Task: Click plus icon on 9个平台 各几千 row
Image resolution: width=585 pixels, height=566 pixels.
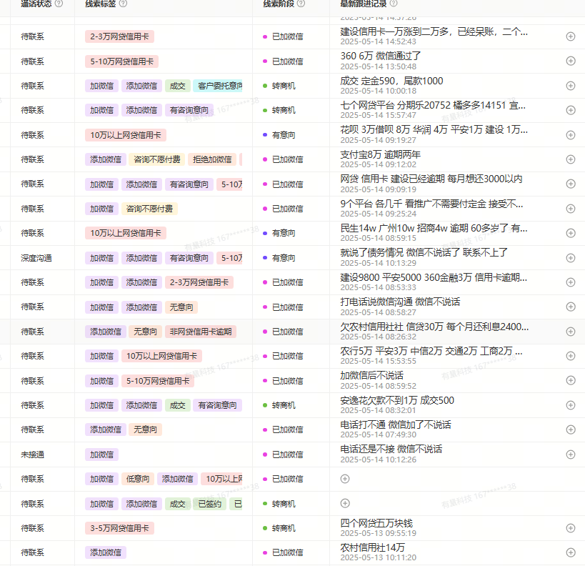Action: pyautogui.click(x=571, y=209)
